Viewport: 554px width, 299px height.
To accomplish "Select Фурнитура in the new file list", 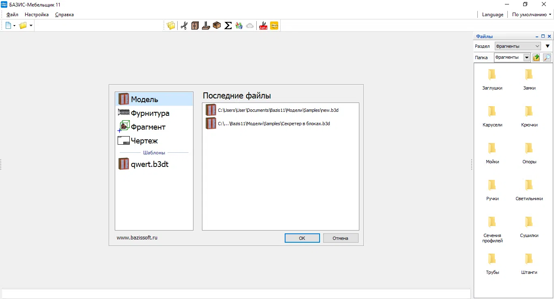I will pyautogui.click(x=154, y=113).
